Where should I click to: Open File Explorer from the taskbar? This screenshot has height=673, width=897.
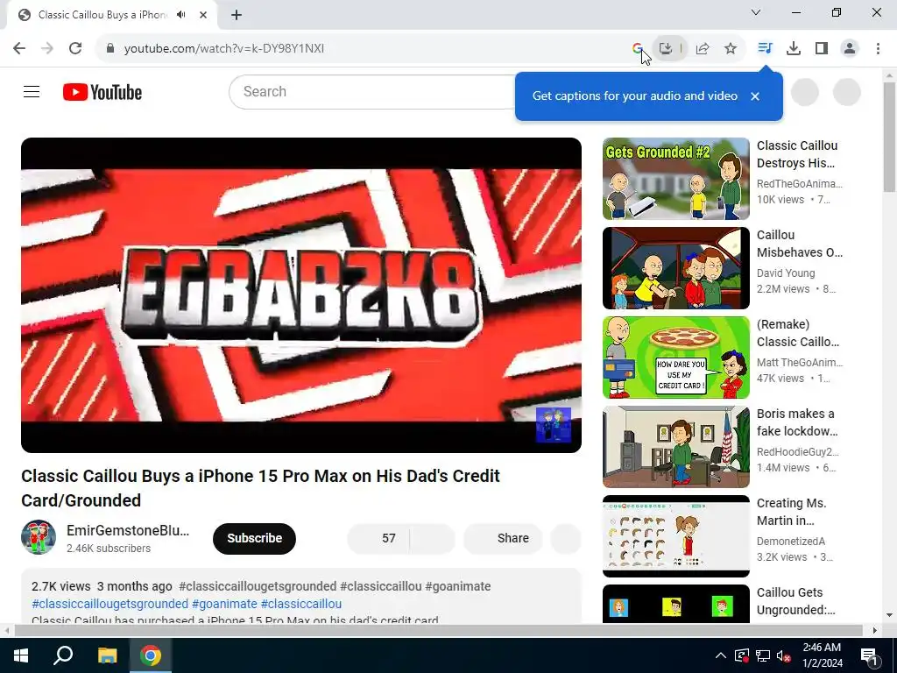click(107, 655)
